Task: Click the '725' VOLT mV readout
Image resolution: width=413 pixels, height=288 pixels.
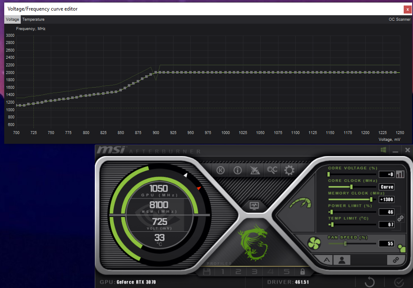Action: coord(160,222)
